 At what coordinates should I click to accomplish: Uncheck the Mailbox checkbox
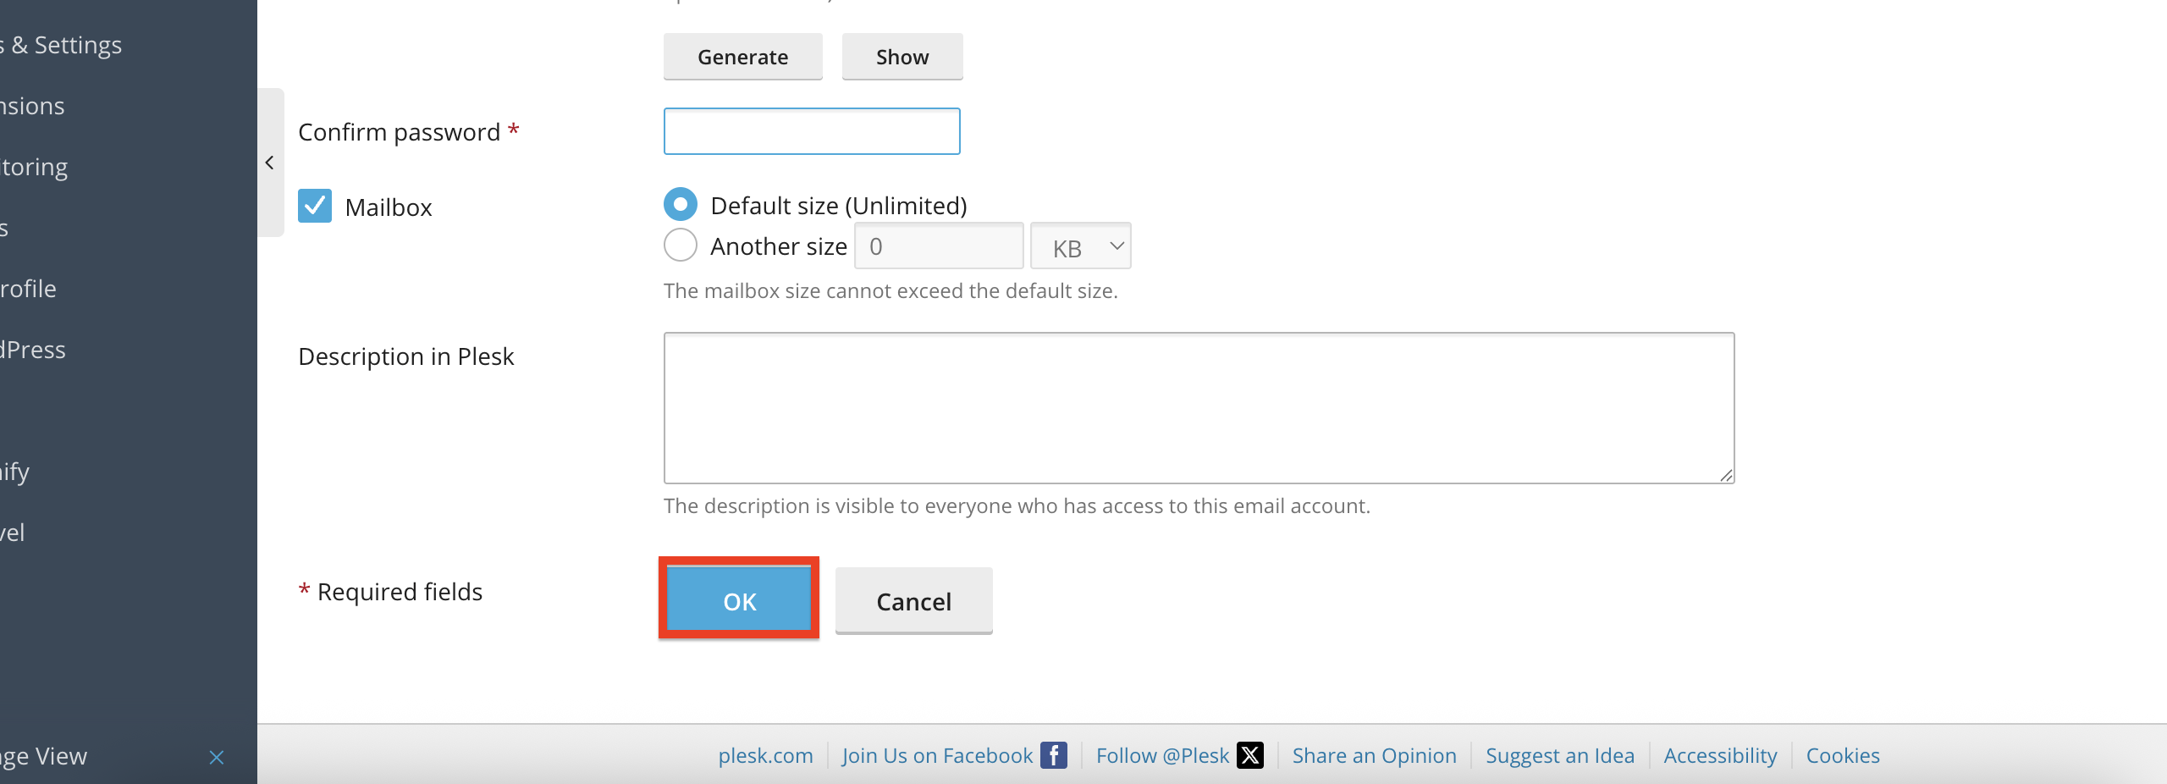[315, 206]
